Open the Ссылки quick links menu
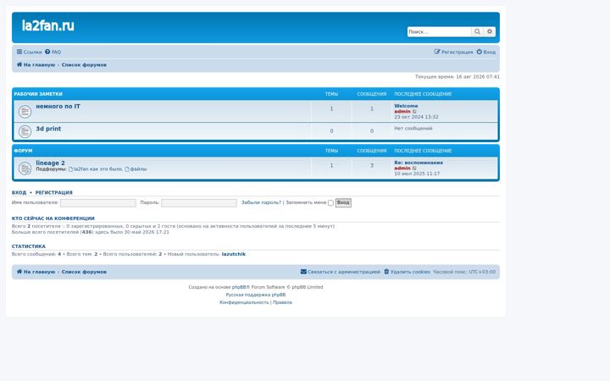Viewport: 610px width, 381px height. pos(29,52)
